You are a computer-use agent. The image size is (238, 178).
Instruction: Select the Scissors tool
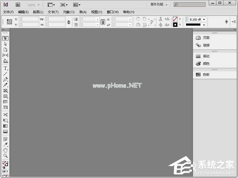tap(5, 114)
